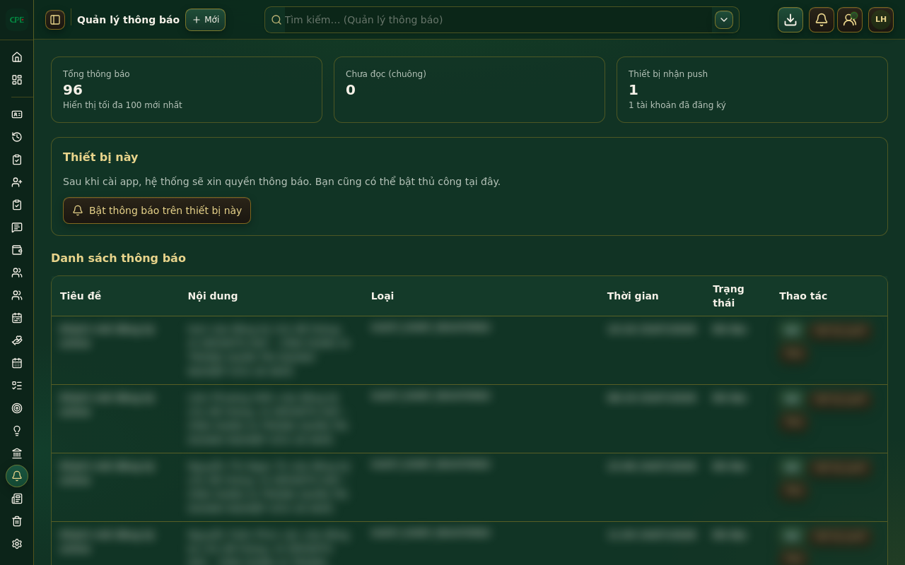
Task: Toggle the sidebar panel button
Action: click(x=55, y=20)
